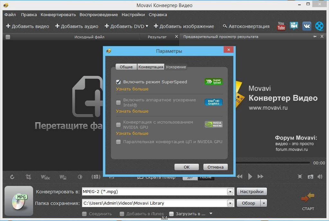The width and height of the screenshot is (329, 221).
Task: Click the Автоконвертация toolbar button
Action: point(246,26)
